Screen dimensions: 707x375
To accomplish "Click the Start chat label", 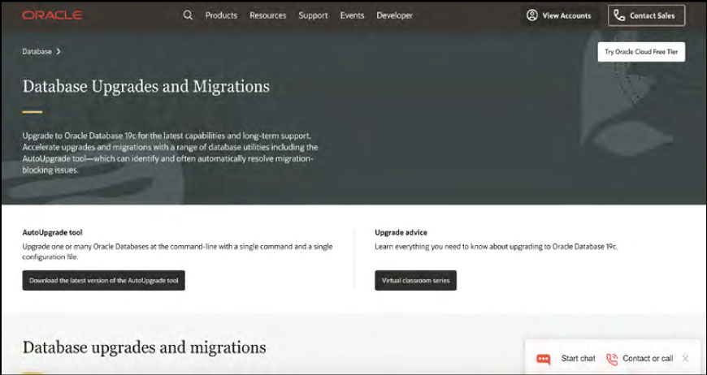I will (x=578, y=358).
